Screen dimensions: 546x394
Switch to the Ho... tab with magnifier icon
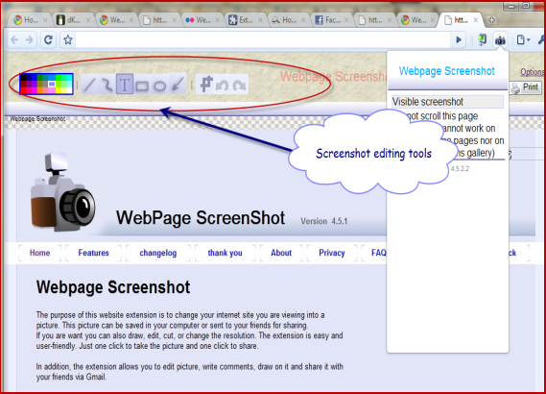(x=288, y=20)
